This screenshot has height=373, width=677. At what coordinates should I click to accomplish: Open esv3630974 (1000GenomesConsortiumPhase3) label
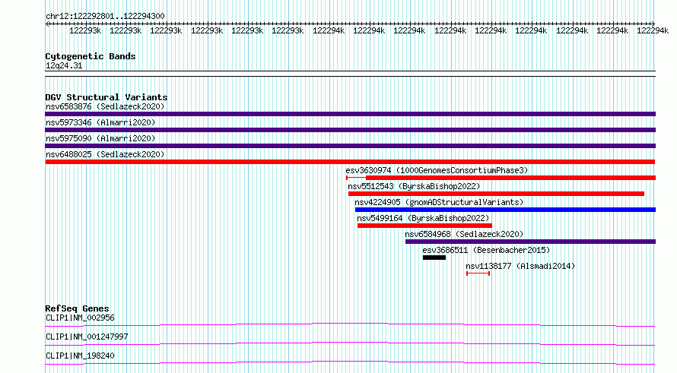[x=437, y=170]
